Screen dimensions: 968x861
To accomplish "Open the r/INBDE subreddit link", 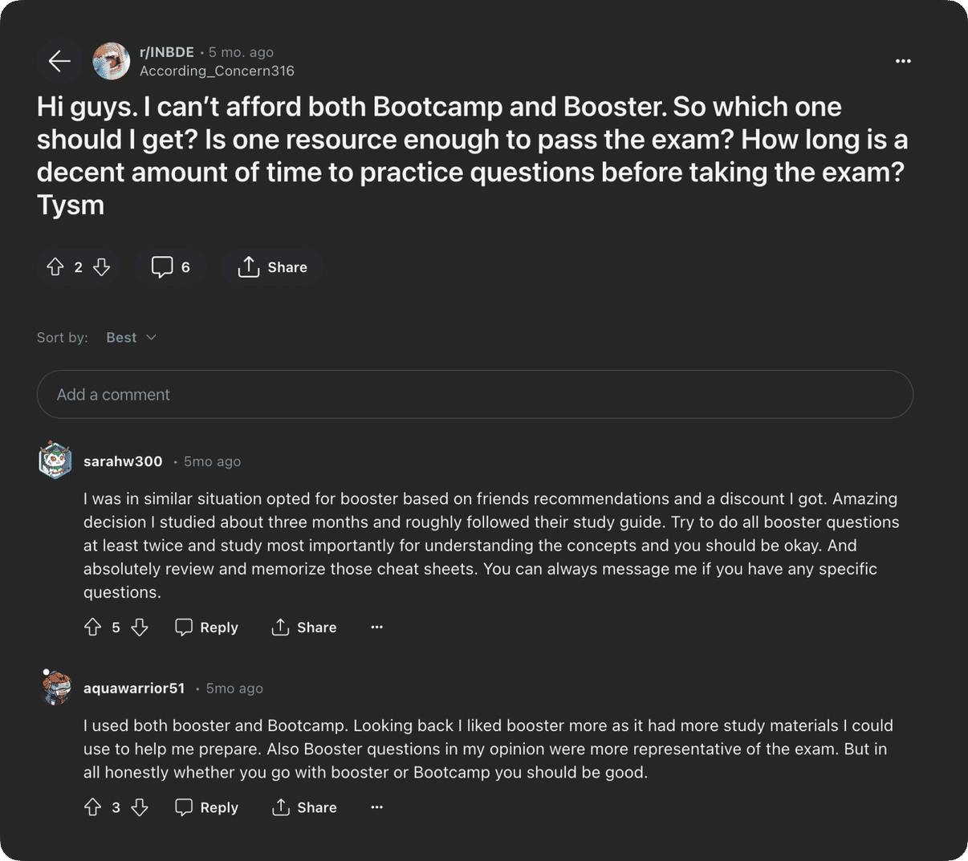I will point(167,52).
